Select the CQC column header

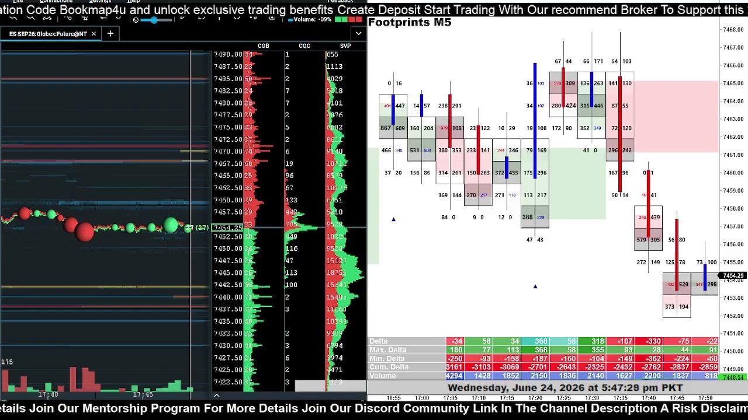[x=304, y=45]
